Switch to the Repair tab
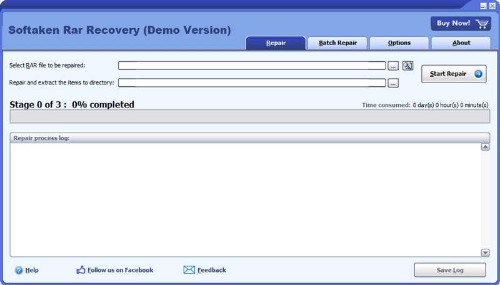 click(x=276, y=43)
